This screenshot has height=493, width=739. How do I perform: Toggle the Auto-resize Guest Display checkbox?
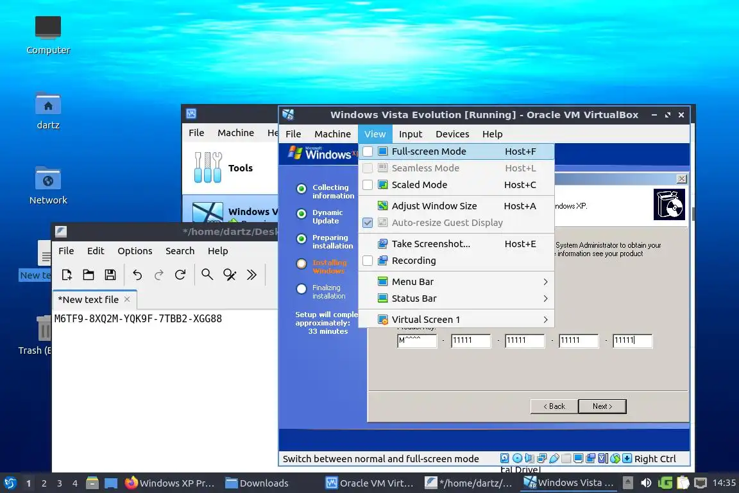tap(368, 223)
